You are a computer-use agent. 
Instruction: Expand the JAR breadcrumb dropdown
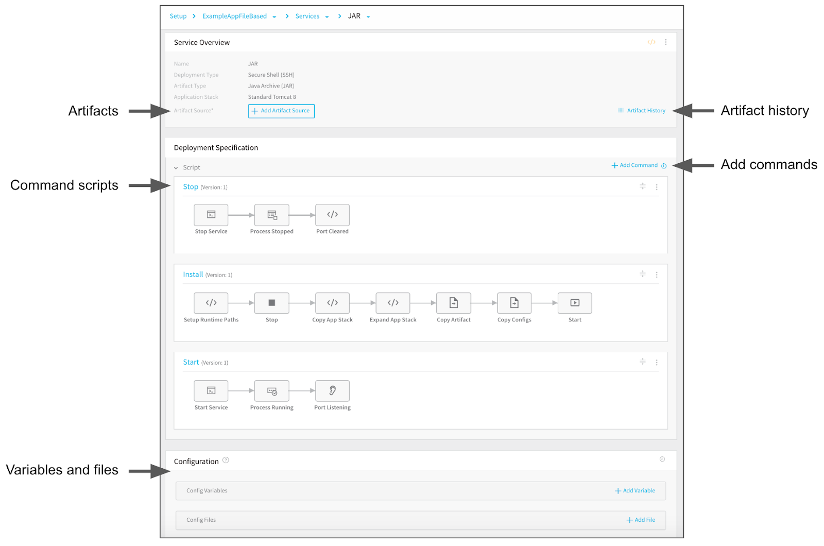tap(368, 16)
